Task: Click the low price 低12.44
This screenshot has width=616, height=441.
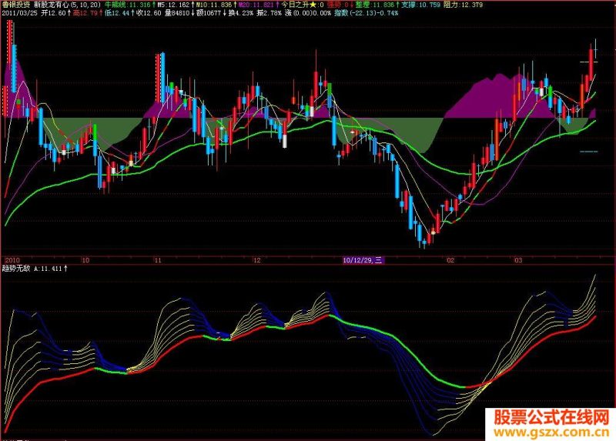Action: click(117, 13)
